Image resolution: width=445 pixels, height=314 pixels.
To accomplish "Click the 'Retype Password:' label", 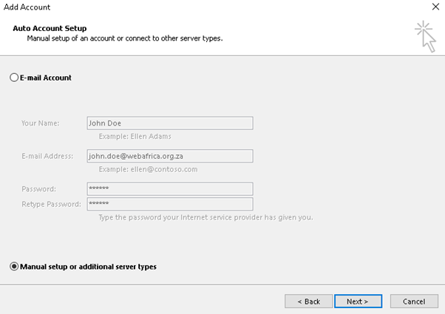I will tap(51, 204).
